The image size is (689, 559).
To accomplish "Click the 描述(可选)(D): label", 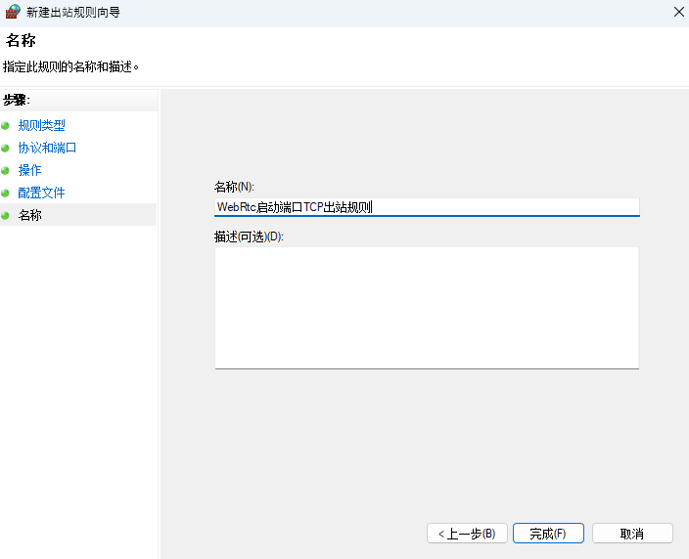I will tap(249, 236).
